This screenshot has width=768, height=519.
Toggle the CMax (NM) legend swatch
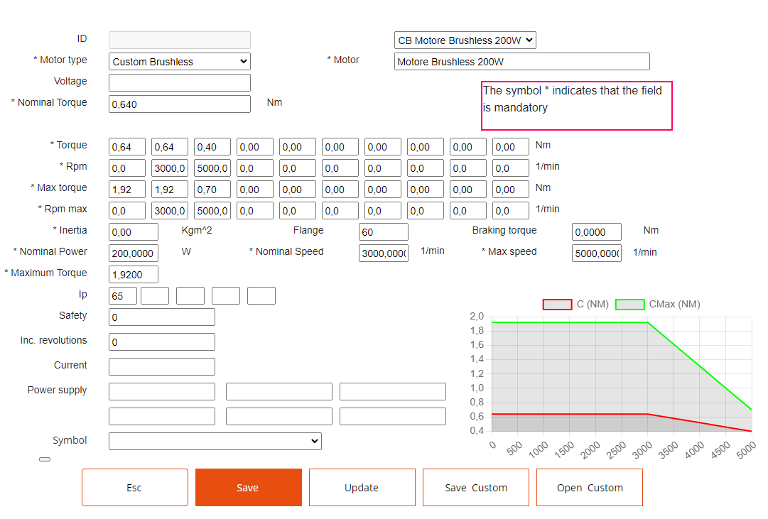tap(630, 305)
